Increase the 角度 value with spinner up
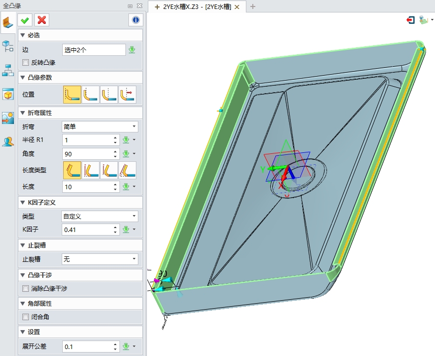435x356 pixels. pos(115,151)
